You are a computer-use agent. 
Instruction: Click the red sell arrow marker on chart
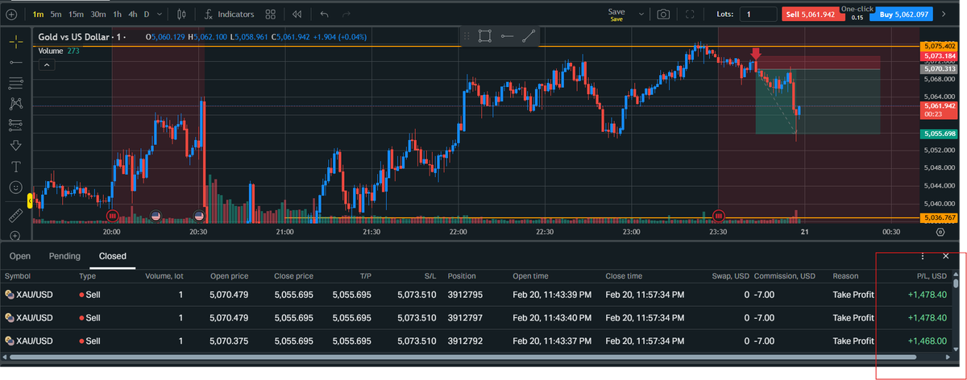tap(756, 54)
